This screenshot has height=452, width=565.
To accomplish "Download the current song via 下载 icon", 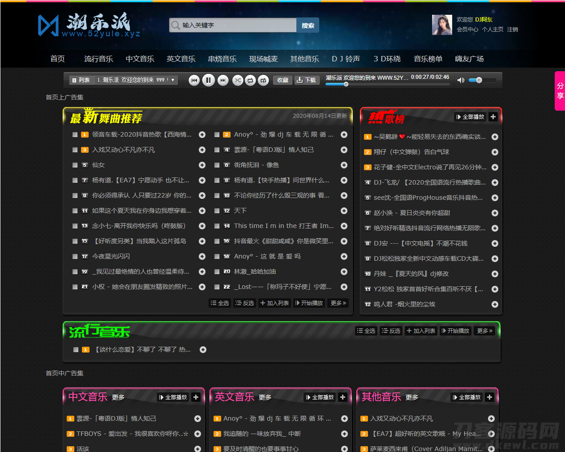I will click(x=307, y=80).
